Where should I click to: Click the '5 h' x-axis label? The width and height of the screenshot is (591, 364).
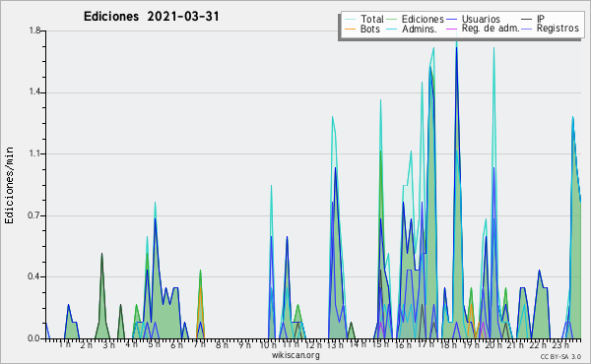click(x=154, y=344)
